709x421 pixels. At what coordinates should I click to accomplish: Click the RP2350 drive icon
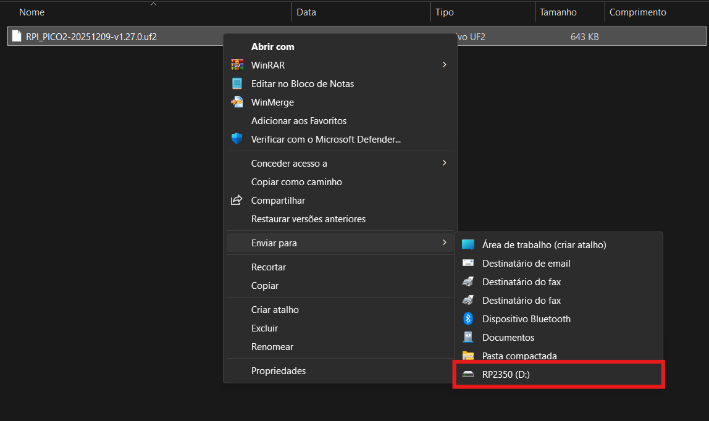coord(468,375)
